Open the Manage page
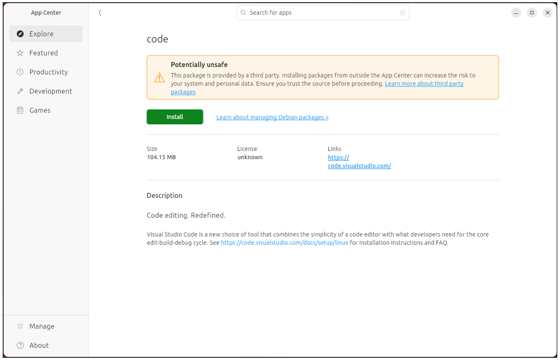 (x=46, y=326)
